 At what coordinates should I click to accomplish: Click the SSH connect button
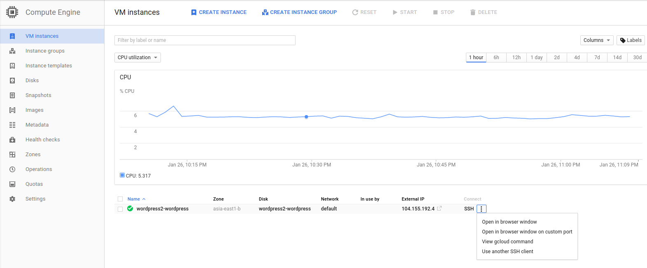(x=469, y=209)
